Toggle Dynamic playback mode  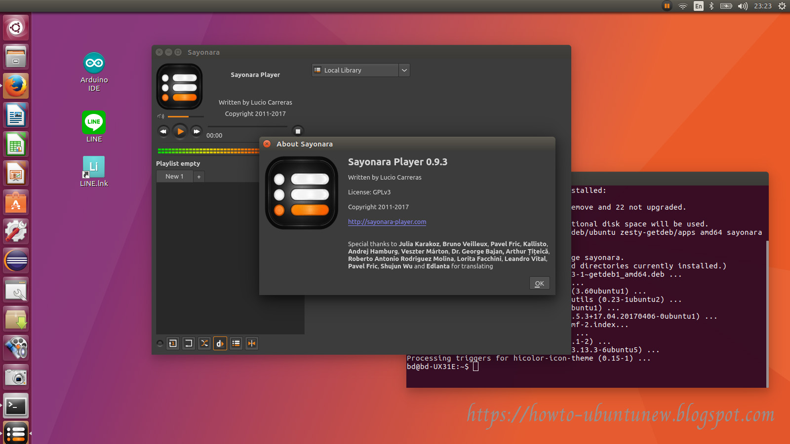220,343
